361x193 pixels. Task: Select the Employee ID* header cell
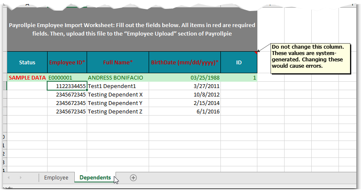pos(67,62)
